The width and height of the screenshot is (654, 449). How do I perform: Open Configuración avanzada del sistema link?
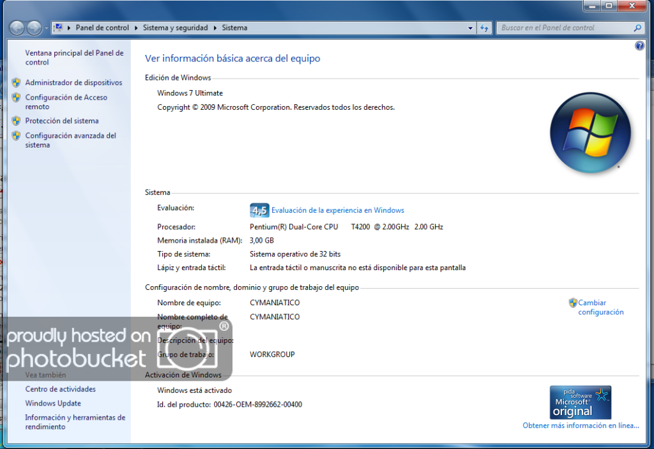click(x=70, y=141)
